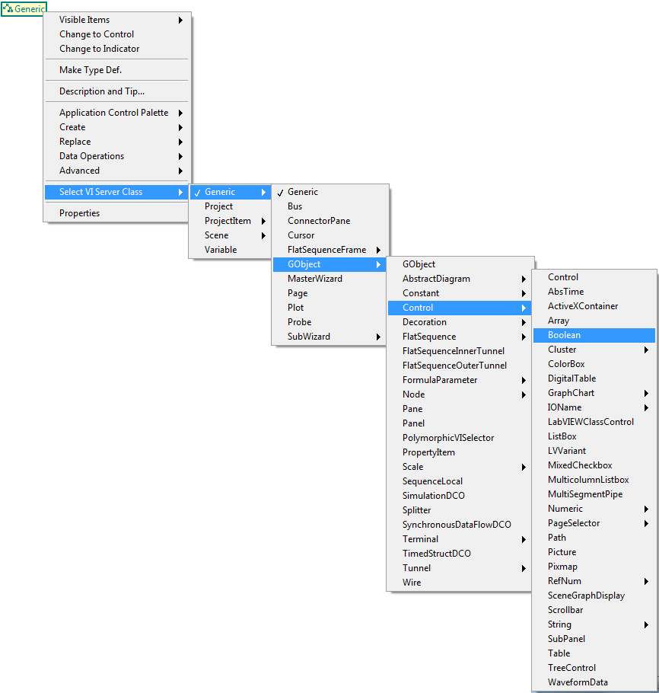
Task: Select the Wire class
Action: [460, 583]
